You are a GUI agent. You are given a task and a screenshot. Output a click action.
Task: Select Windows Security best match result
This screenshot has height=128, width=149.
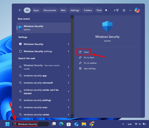coord(44,28)
